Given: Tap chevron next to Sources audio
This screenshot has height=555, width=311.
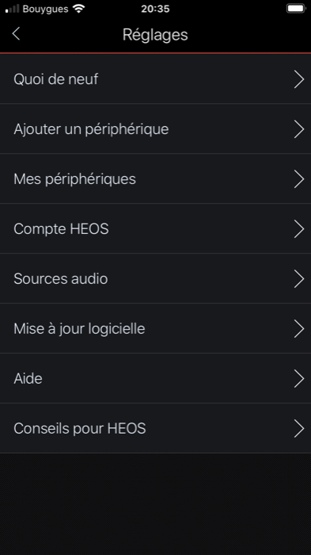Looking at the screenshot, I should pyautogui.click(x=299, y=278).
